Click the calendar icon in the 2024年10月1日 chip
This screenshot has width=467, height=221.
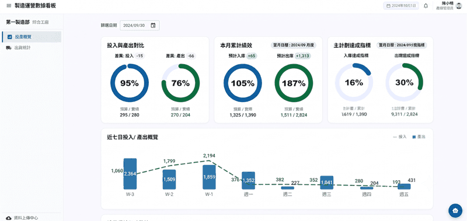click(x=388, y=6)
